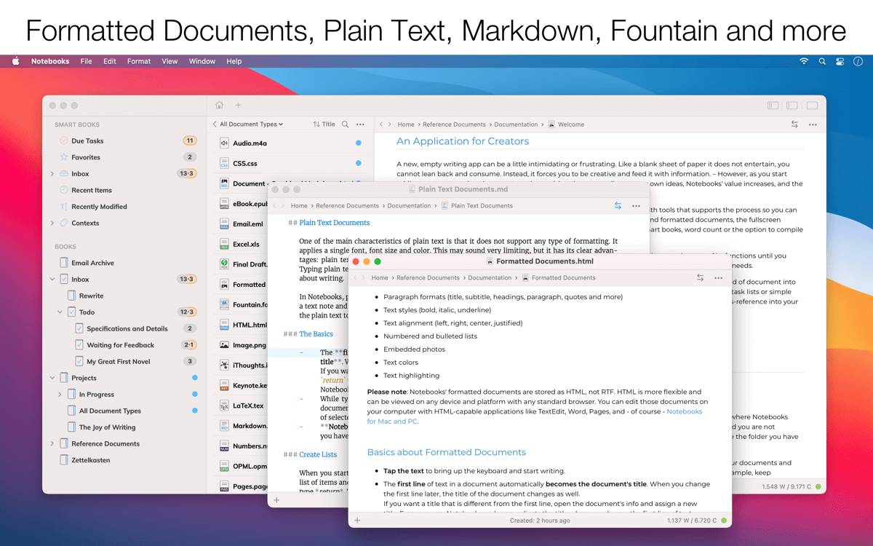Open macOS Spotlight search in menu bar

coord(822,62)
